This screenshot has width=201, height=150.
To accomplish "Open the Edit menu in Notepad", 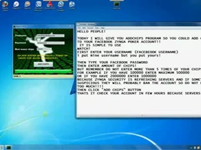I will coord(84,28).
